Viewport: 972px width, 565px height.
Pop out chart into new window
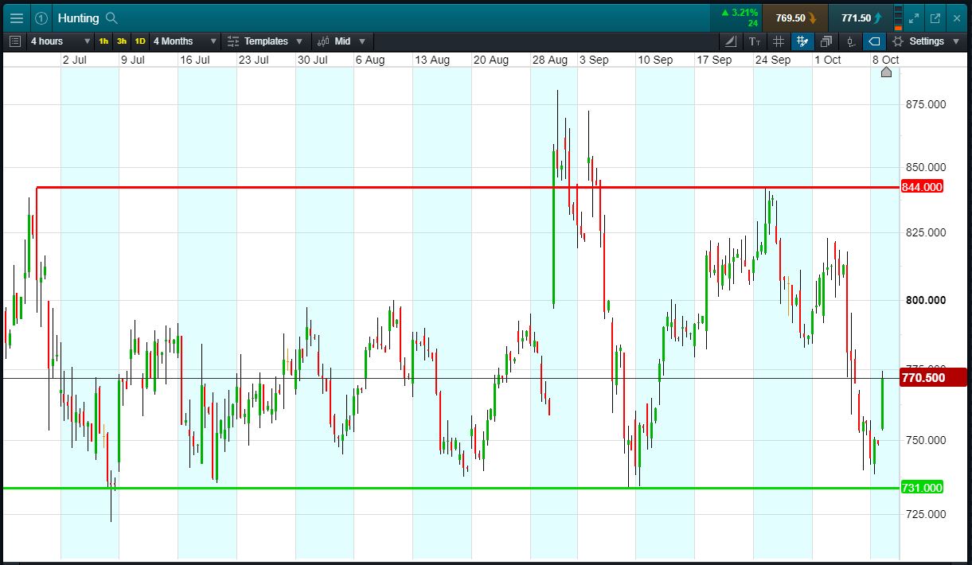[935, 18]
